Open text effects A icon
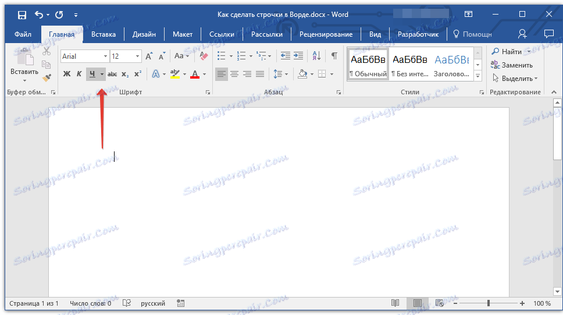 point(155,74)
